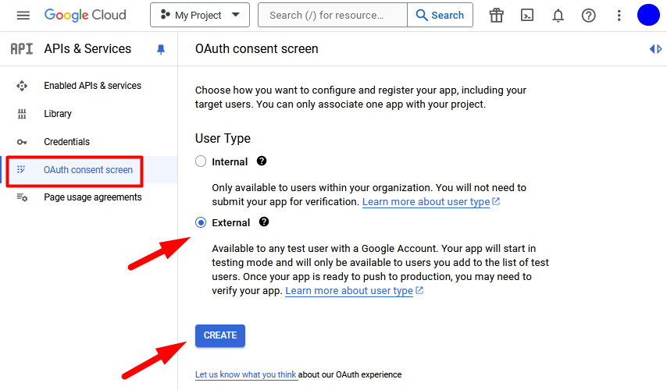Click the APIs & Services heading

(x=87, y=49)
